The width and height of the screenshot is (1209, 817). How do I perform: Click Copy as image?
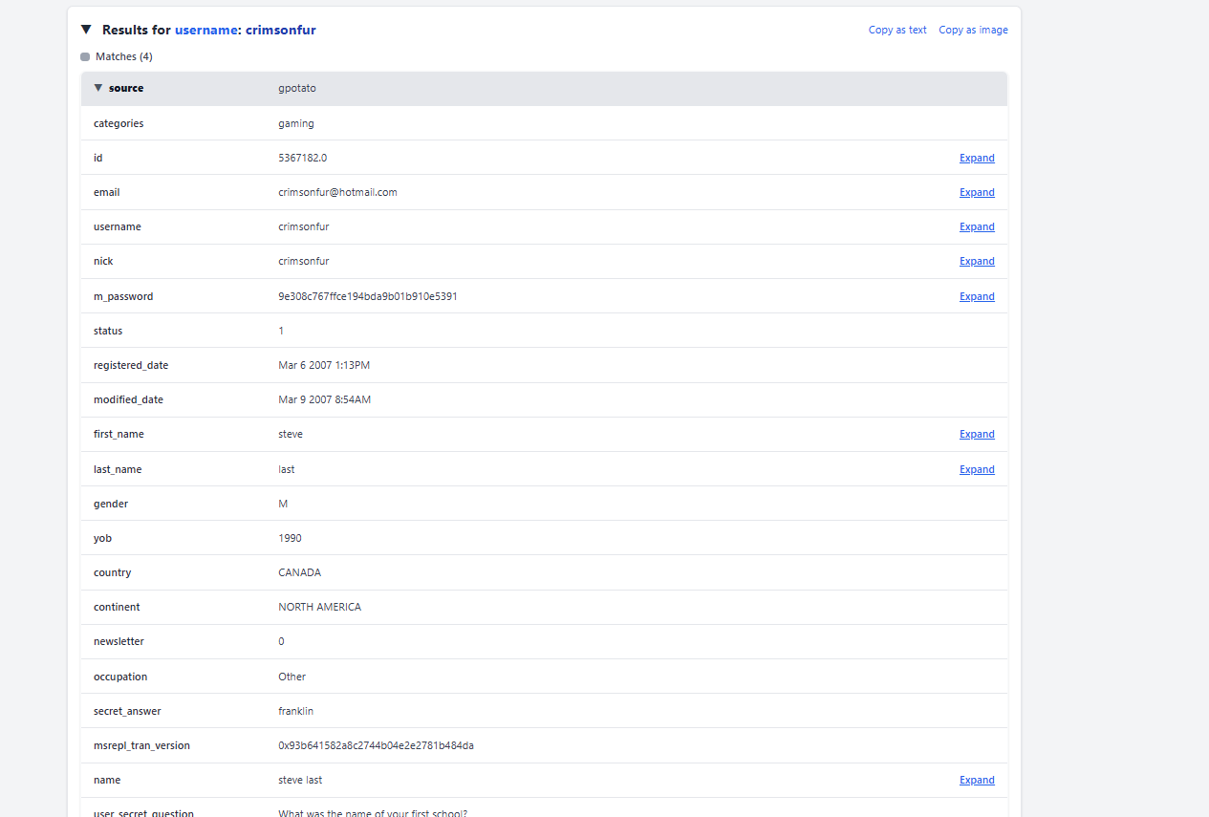click(973, 30)
